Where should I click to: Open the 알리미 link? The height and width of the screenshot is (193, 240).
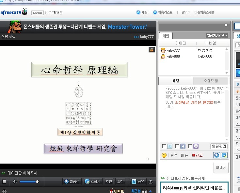(x=186, y=12)
